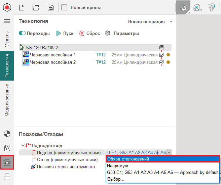Save project with the floppy disk icon
The height and width of the screenshot is (185, 221).
click(x=50, y=7)
